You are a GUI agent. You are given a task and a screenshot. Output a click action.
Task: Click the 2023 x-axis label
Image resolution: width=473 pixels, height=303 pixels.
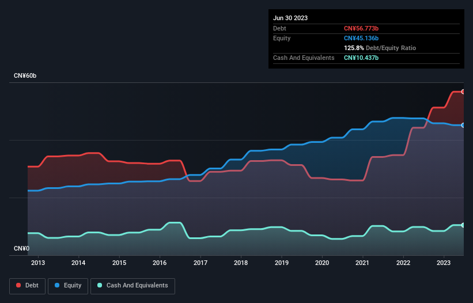click(x=444, y=263)
